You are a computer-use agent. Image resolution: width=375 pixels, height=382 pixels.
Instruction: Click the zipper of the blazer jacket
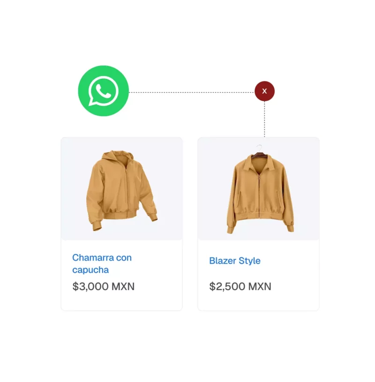pos(259,195)
